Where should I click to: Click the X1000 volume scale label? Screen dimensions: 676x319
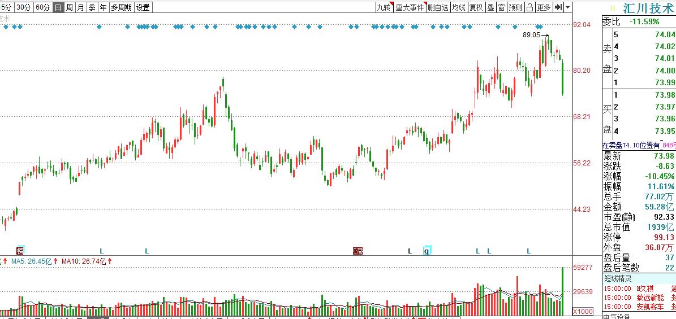tap(582, 312)
